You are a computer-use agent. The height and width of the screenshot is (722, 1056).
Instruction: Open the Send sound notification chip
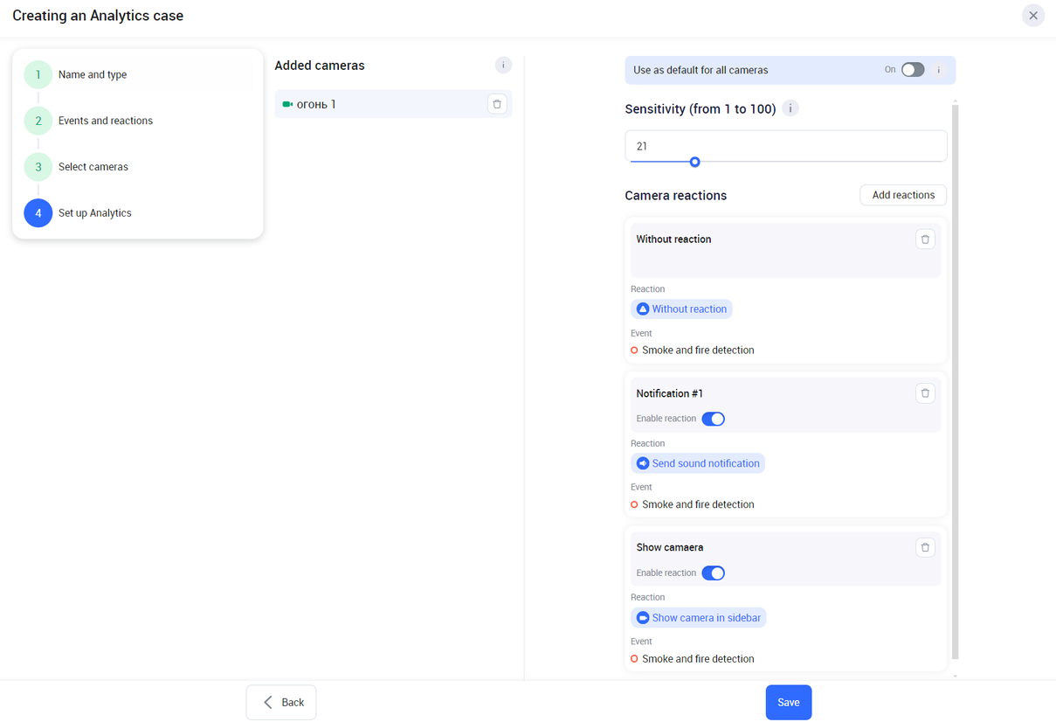[x=698, y=463]
